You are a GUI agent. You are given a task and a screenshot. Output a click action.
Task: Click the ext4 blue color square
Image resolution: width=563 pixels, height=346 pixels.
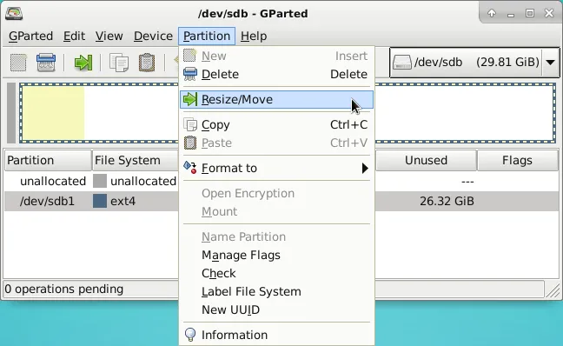click(100, 201)
